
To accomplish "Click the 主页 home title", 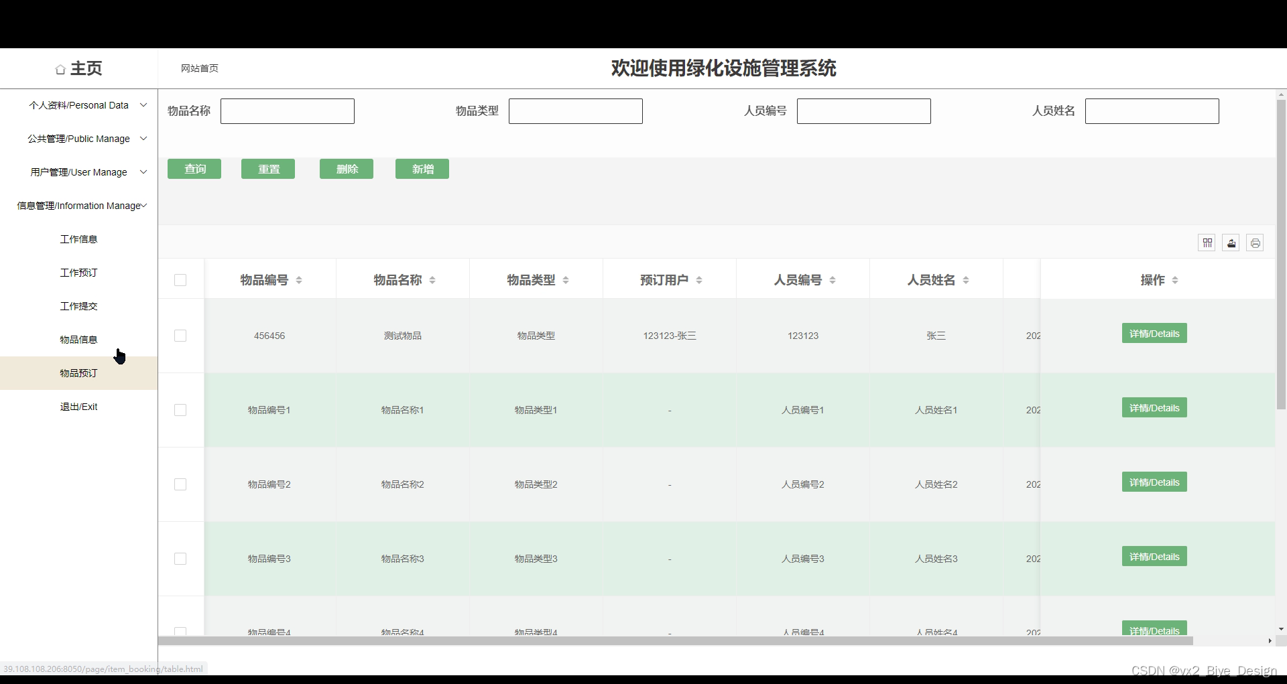I will tap(86, 68).
